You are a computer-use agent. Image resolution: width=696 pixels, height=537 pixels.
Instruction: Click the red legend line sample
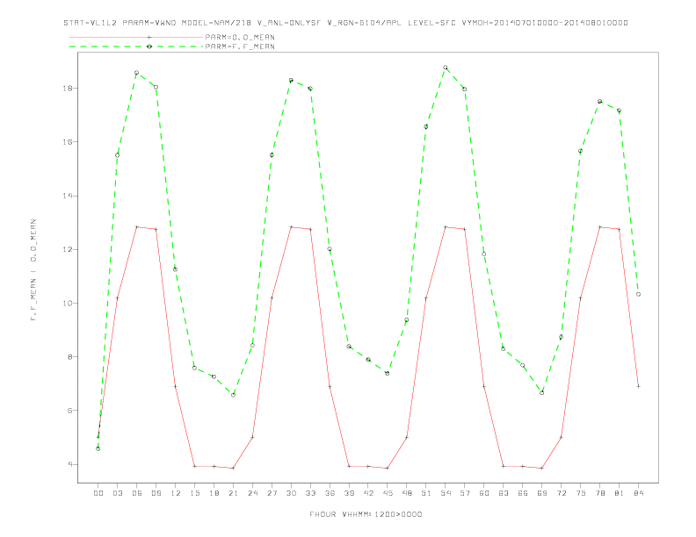pos(136,37)
